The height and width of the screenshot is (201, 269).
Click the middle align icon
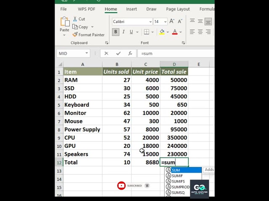[x=200, y=21]
